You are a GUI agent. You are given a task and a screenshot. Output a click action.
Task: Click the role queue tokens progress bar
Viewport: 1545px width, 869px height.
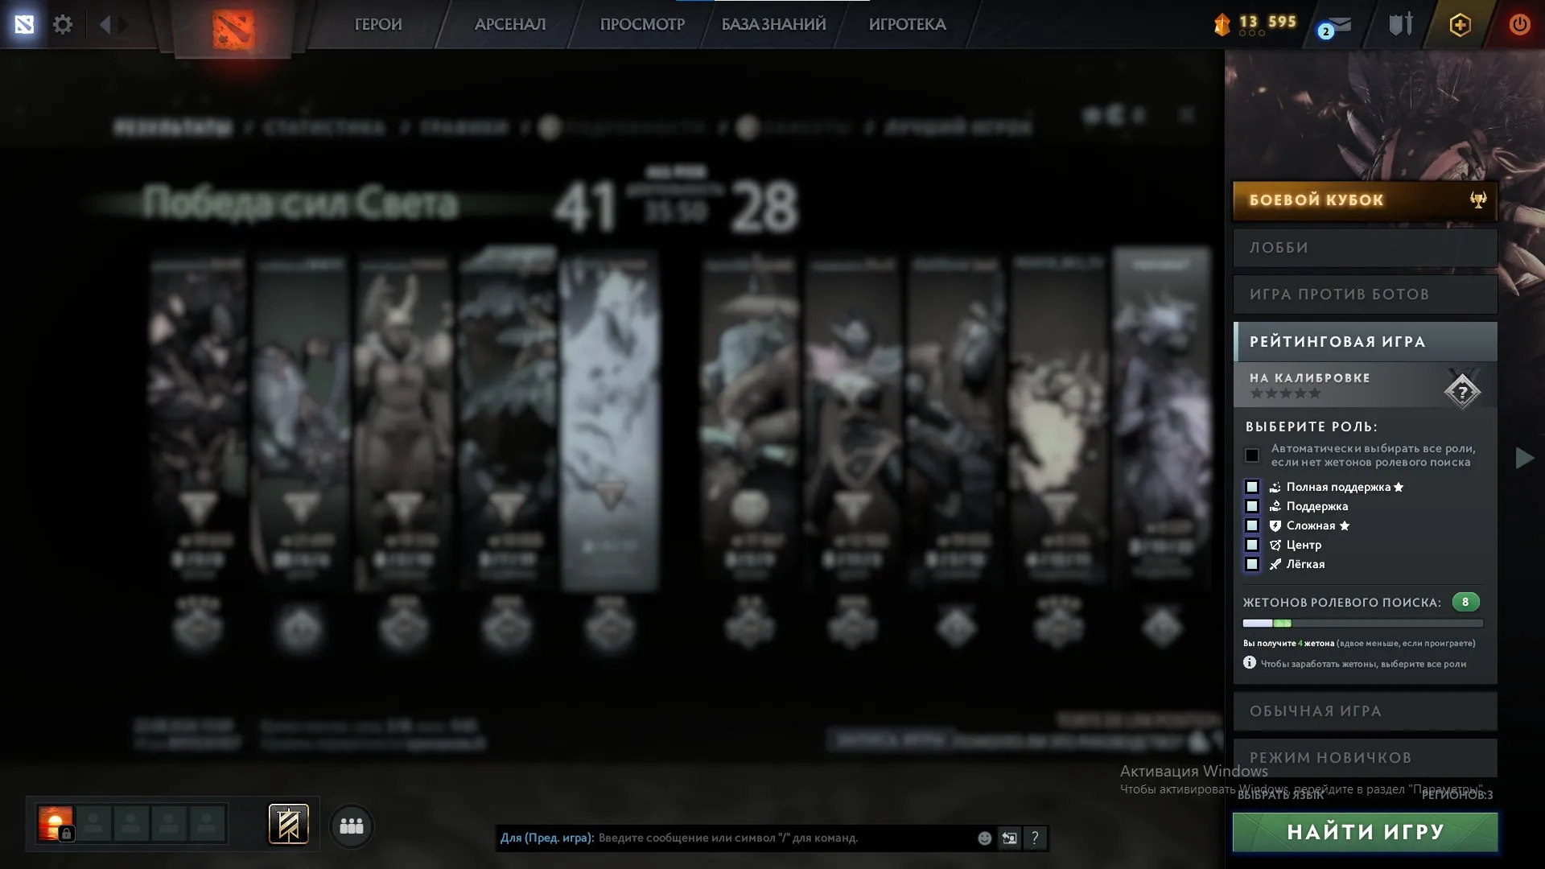coord(1362,623)
